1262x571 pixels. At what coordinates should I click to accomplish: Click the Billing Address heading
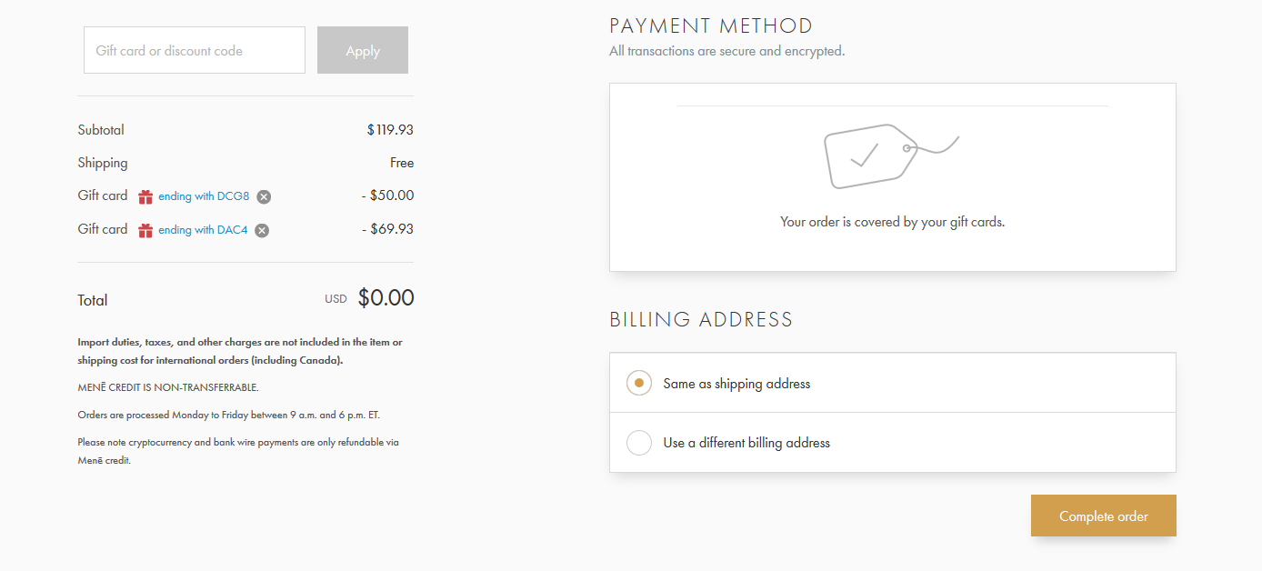701,319
